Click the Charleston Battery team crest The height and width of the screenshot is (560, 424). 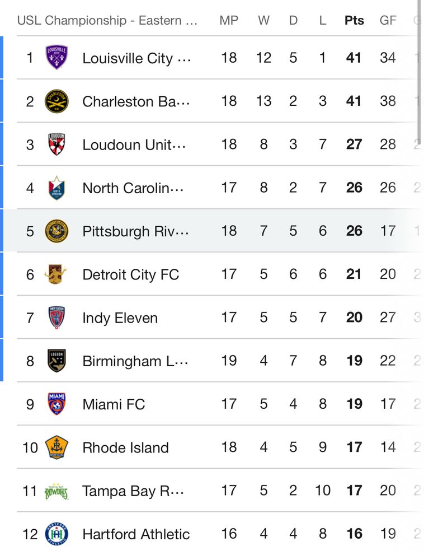56,101
